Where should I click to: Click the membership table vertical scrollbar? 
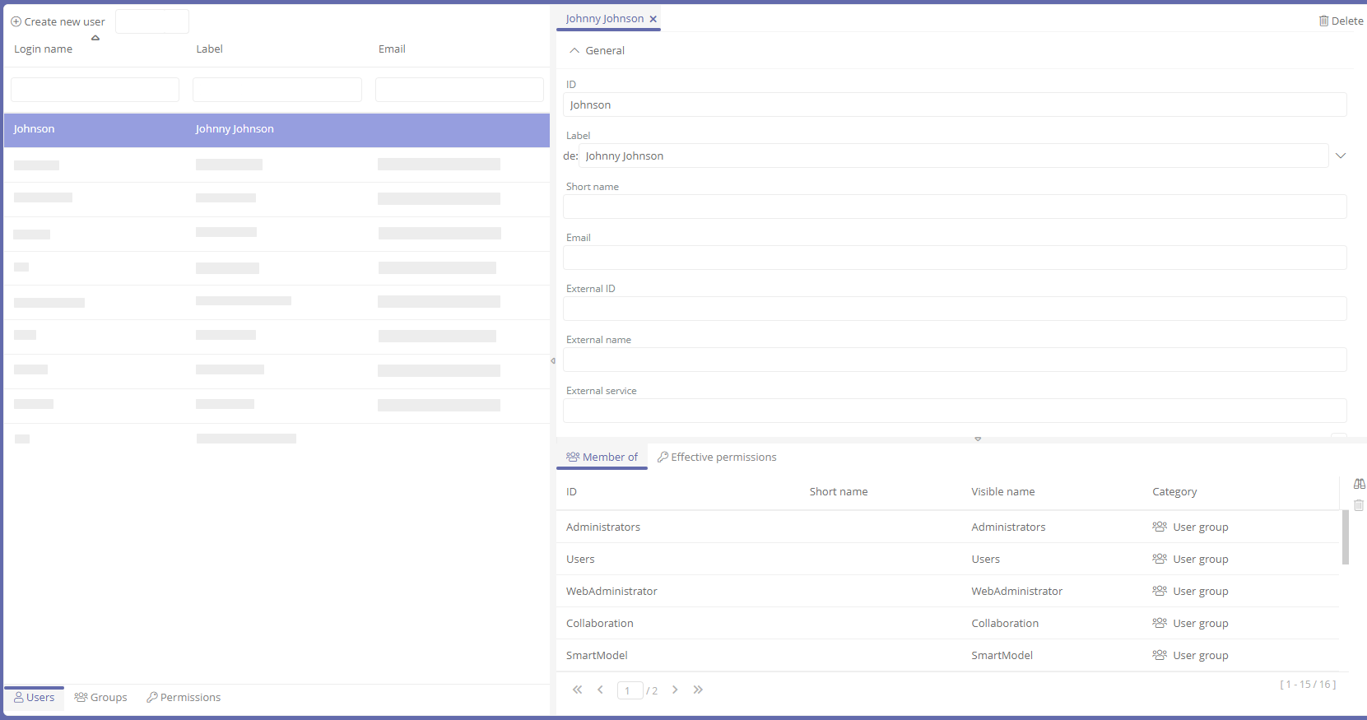coord(1346,537)
